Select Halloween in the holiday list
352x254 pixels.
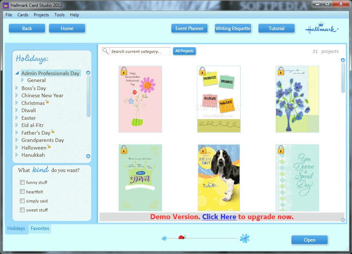click(34, 148)
